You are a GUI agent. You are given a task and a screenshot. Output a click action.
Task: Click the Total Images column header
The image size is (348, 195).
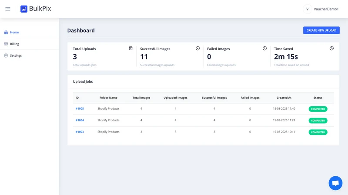141,98
